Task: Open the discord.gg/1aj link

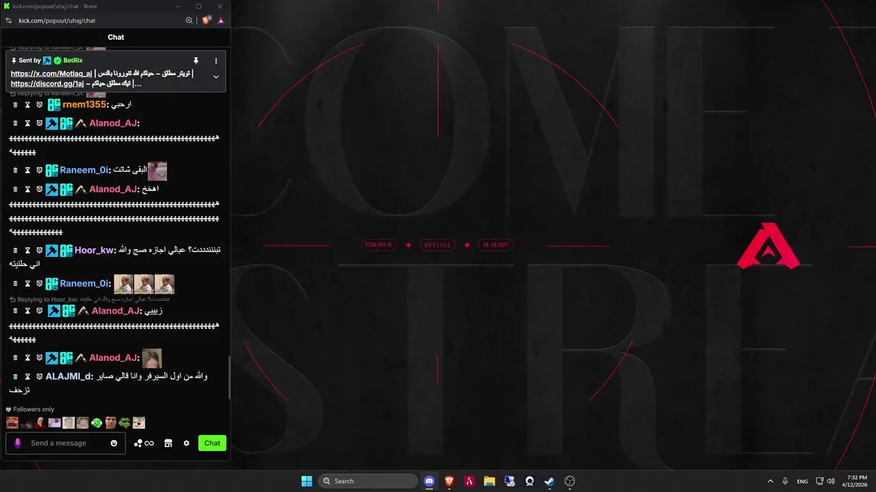Action: 47,84
